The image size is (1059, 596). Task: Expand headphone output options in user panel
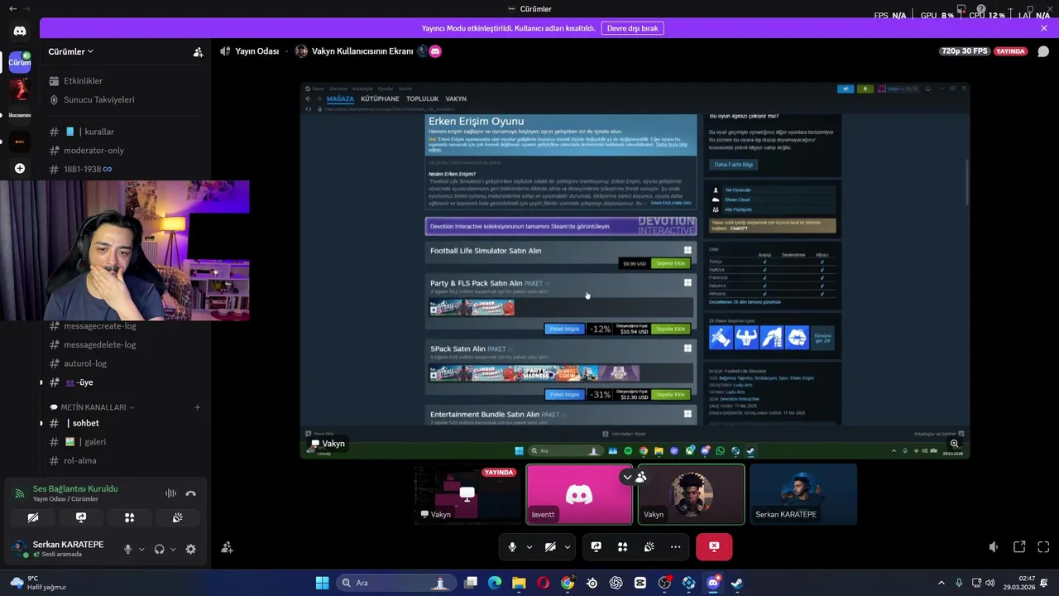pos(173,549)
